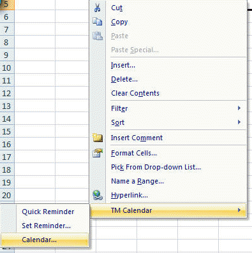This screenshot has height=253, width=252.
Task: Expand the Sort submenu arrow
Action: (x=239, y=122)
